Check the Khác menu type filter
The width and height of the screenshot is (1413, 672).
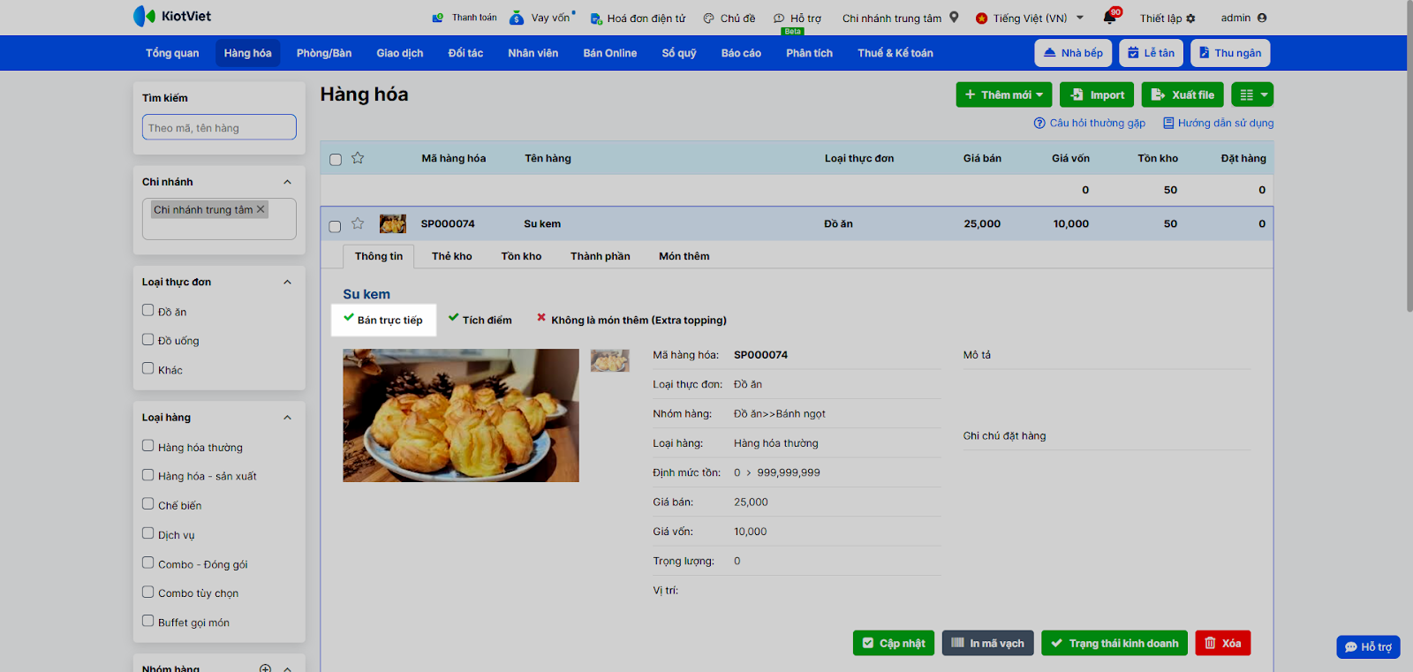pyautogui.click(x=148, y=368)
